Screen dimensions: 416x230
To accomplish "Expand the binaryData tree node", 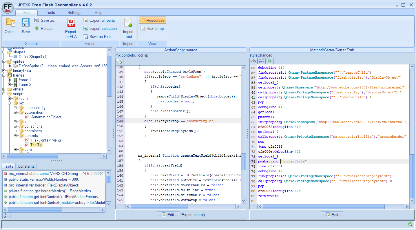I will [4, 71].
